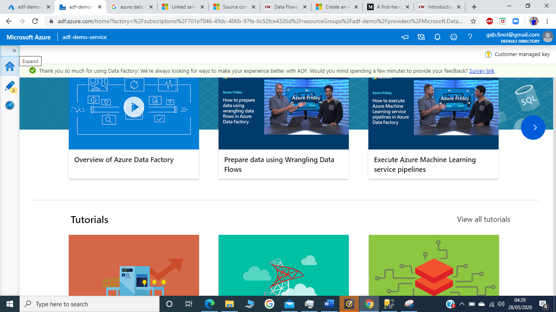
Task: Open notifications bell in Azure header
Action: 438,37
